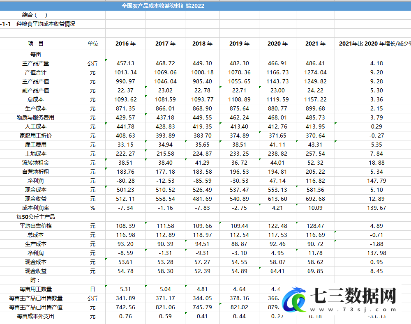
Task: Click the 项 目 header cell
Action: click(36, 44)
